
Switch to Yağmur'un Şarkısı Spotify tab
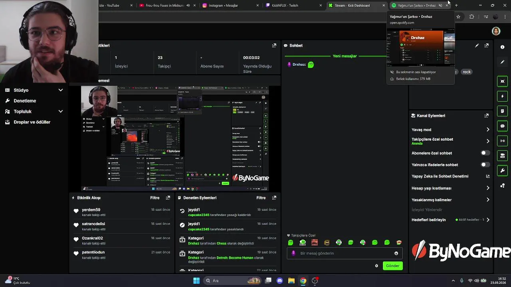click(x=420, y=6)
